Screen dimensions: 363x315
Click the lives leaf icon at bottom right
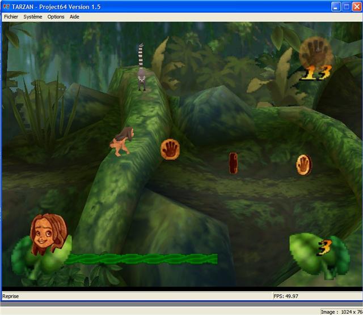tap(320, 255)
